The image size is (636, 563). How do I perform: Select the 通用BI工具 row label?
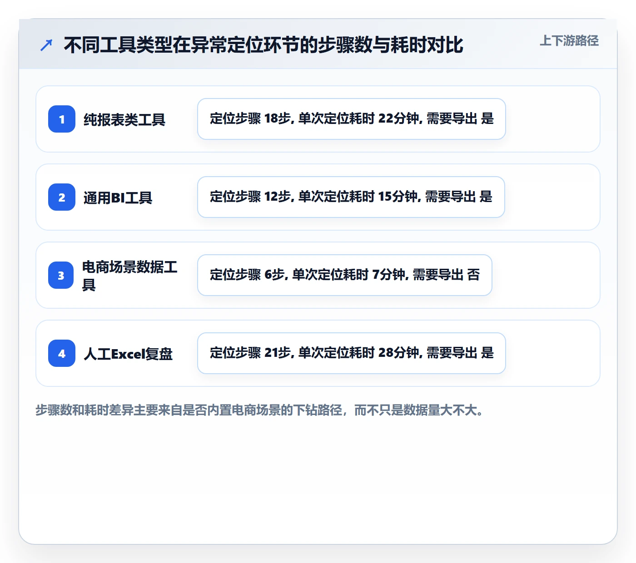118,198
